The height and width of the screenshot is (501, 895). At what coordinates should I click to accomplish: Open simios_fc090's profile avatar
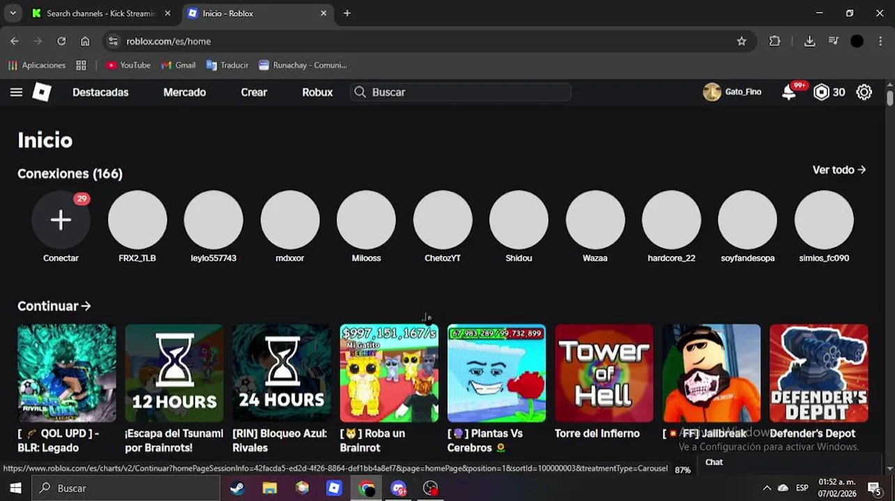click(824, 220)
